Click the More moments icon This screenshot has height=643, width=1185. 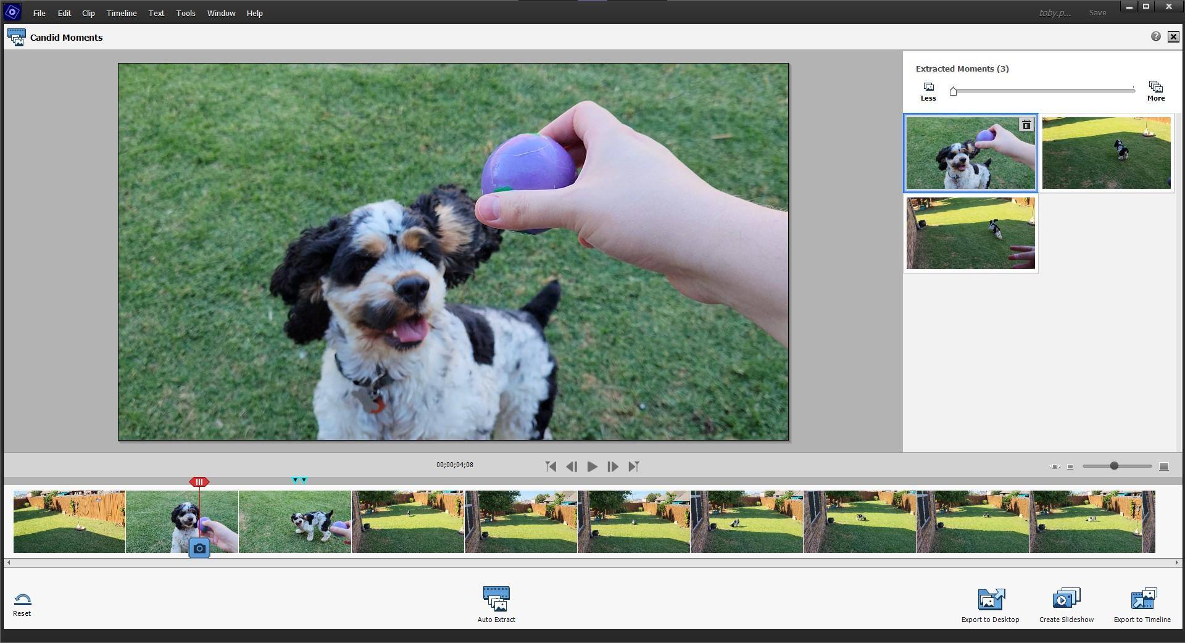pos(1155,87)
